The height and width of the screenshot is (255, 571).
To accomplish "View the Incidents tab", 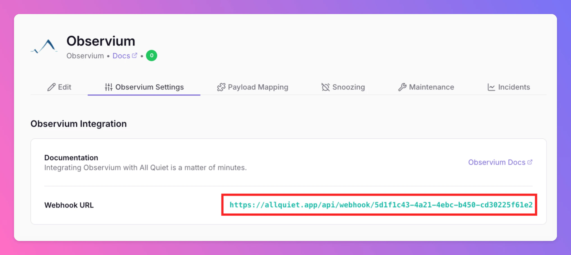I will pyautogui.click(x=508, y=87).
